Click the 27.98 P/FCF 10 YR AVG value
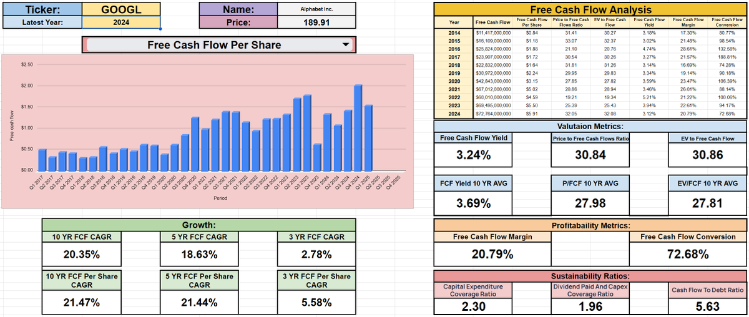 pyautogui.click(x=590, y=203)
